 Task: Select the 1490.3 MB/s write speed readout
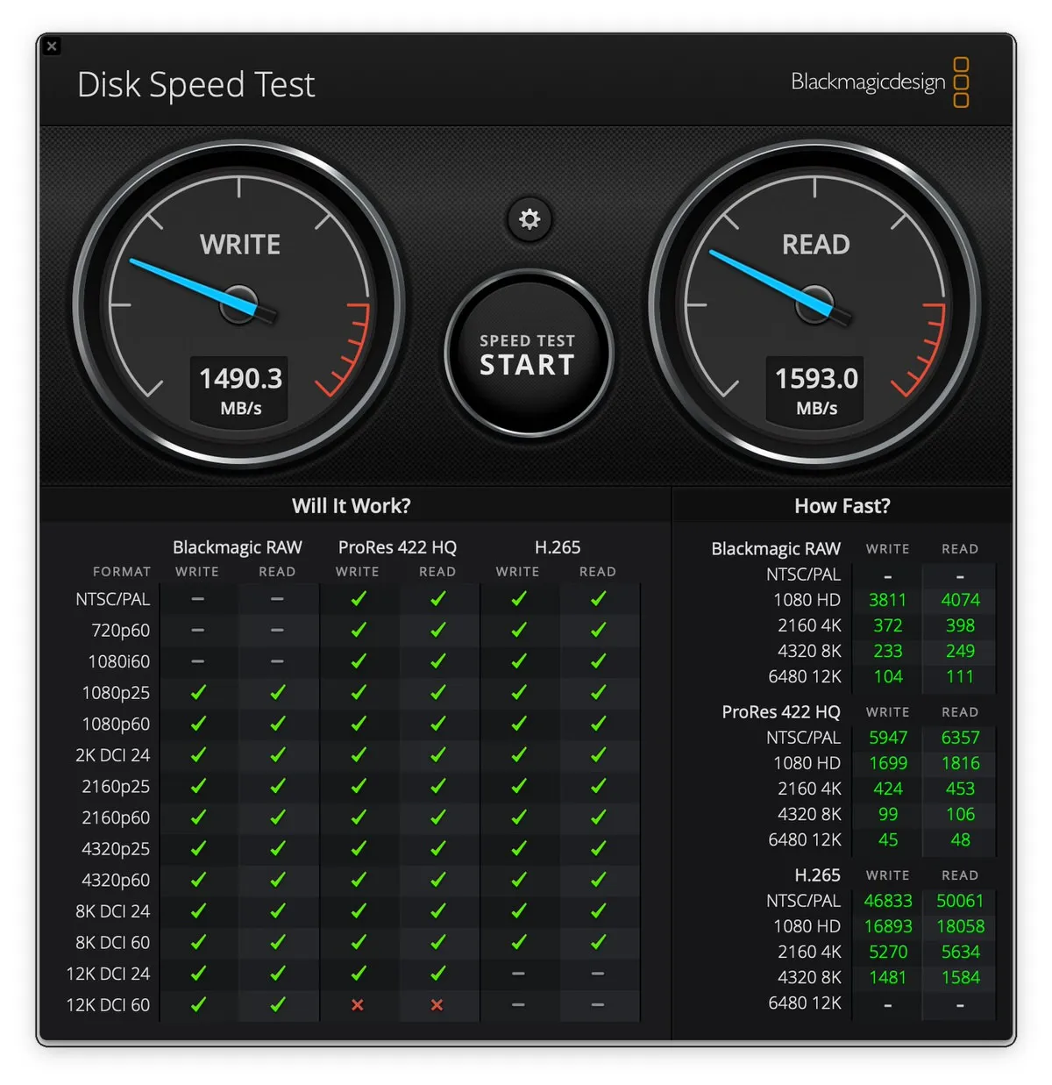[x=240, y=379]
